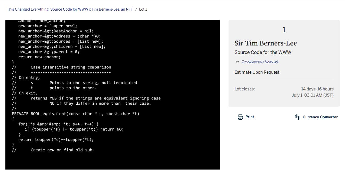Screen dimensions: 345x184
Task: Click the PRIVATE BOOL equivalent code line
Action: 75,114
